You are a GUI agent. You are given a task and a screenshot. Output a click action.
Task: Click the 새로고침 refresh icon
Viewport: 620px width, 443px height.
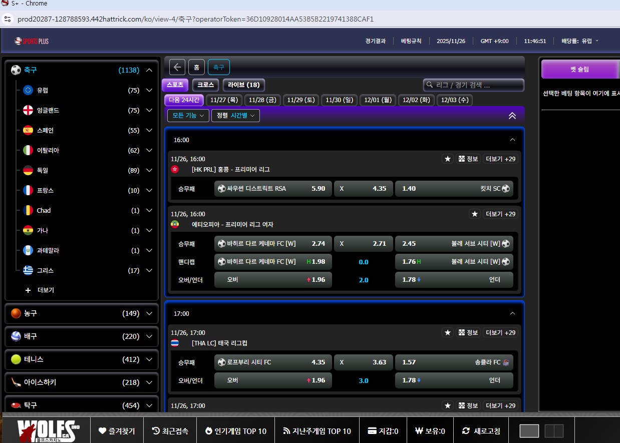point(466,431)
